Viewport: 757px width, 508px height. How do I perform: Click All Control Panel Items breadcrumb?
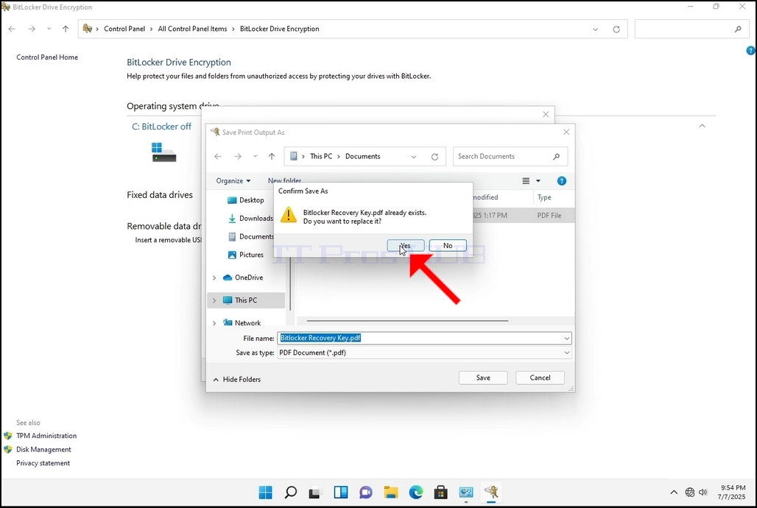[192, 29]
